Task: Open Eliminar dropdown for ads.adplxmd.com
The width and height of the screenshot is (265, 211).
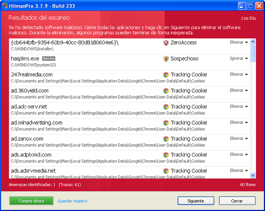Action: (x=239, y=154)
